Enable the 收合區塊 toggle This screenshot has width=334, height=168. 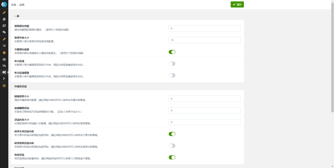pos(172,64)
